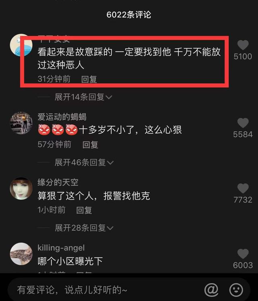This screenshot has width=258, height=301.
Task: Like the comment by 爱运动的蝎蝎
Action: point(243,123)
